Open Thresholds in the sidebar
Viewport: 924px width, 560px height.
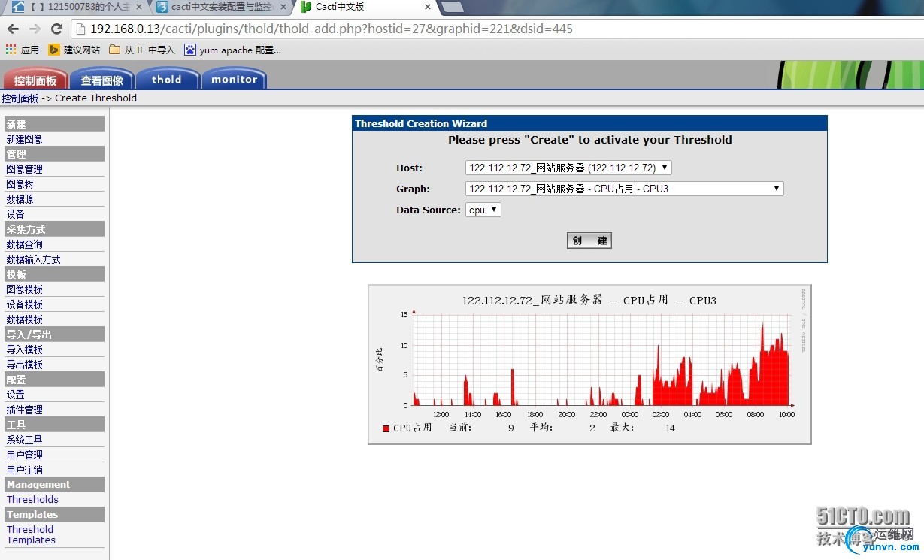(x=32, y=499)
